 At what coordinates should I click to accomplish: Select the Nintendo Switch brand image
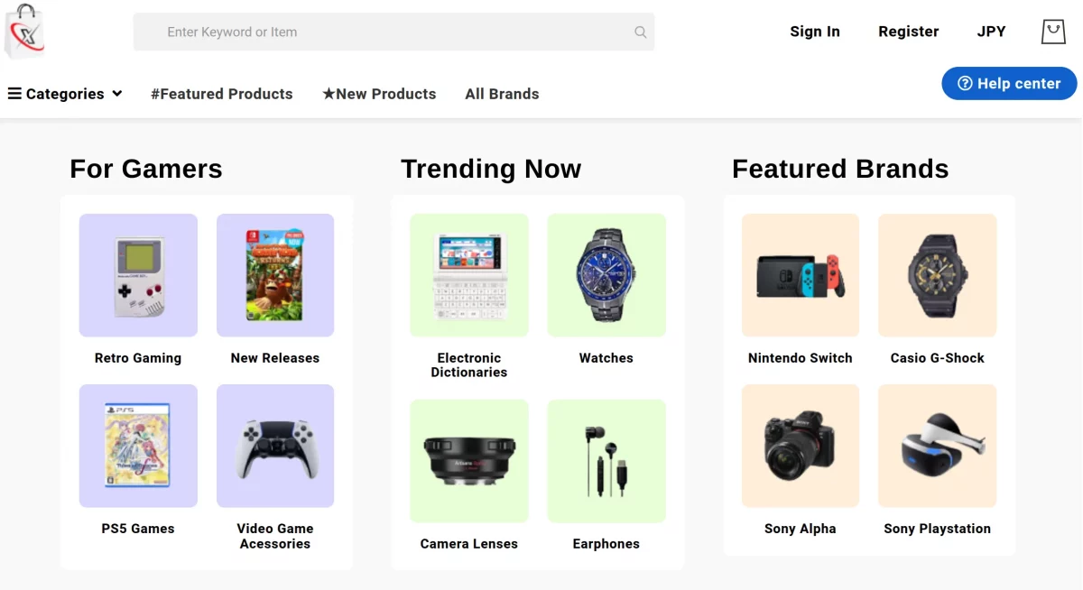(x=801, y=275)
